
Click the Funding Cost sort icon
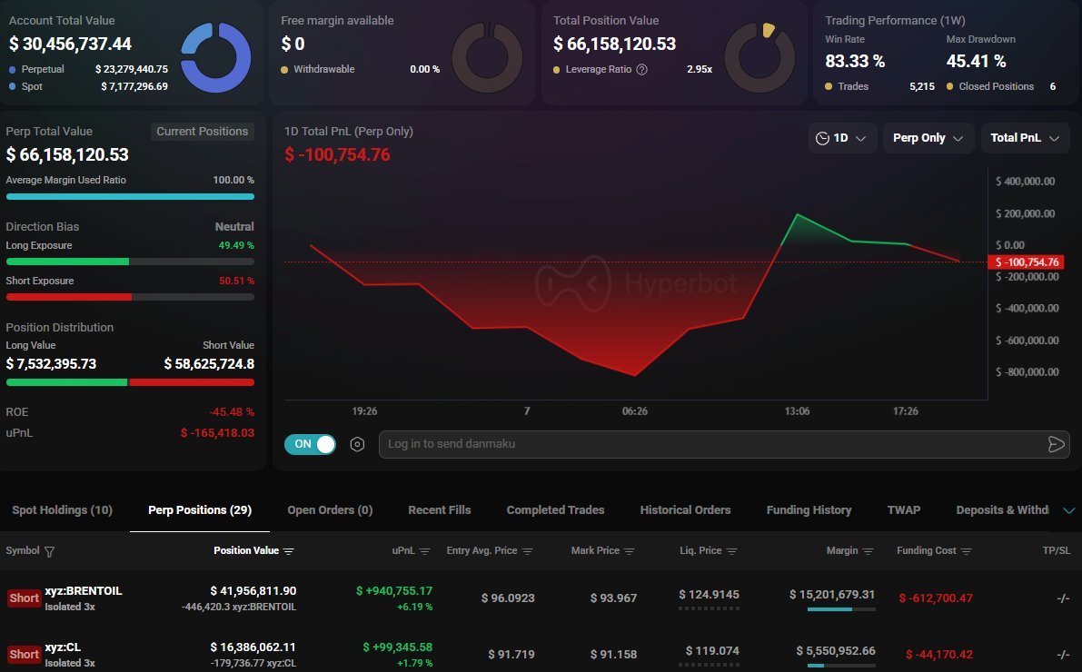click(966, 550)
